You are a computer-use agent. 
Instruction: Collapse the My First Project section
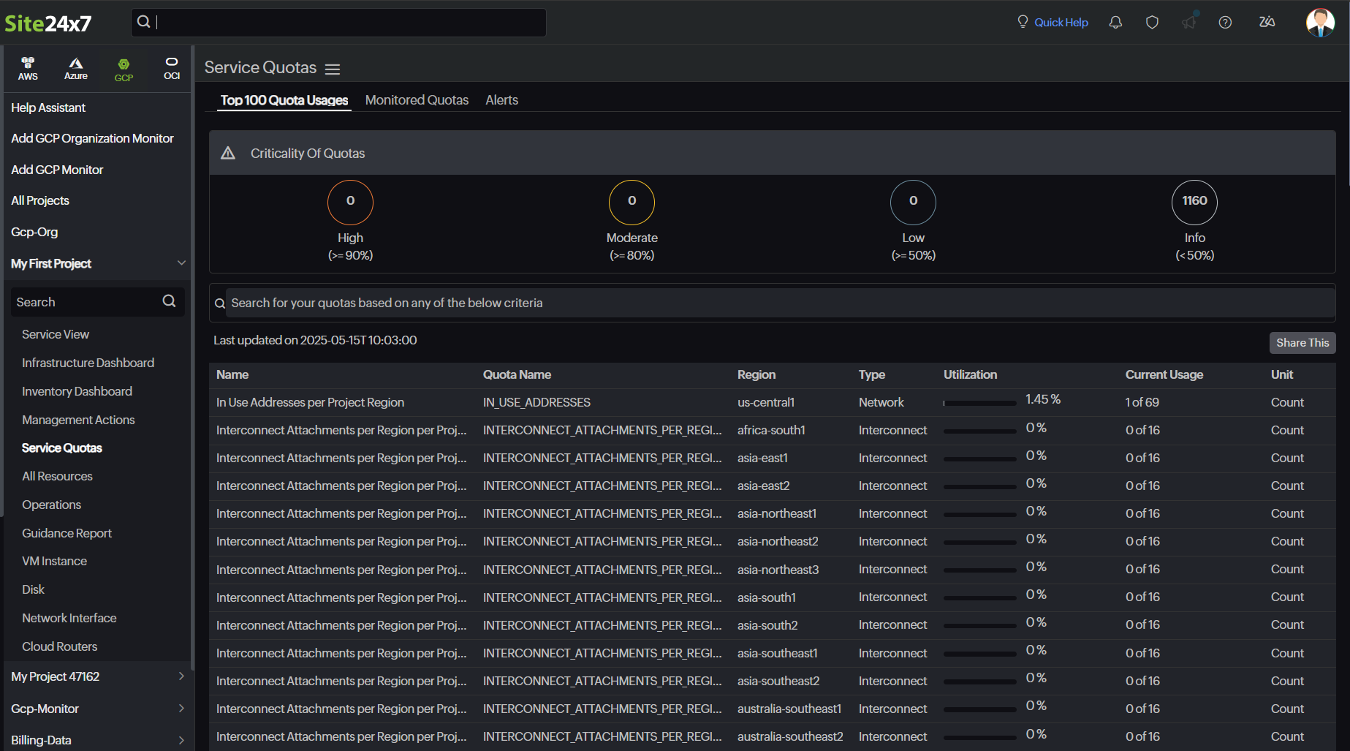pyautogui.click(x=181, y=263)
